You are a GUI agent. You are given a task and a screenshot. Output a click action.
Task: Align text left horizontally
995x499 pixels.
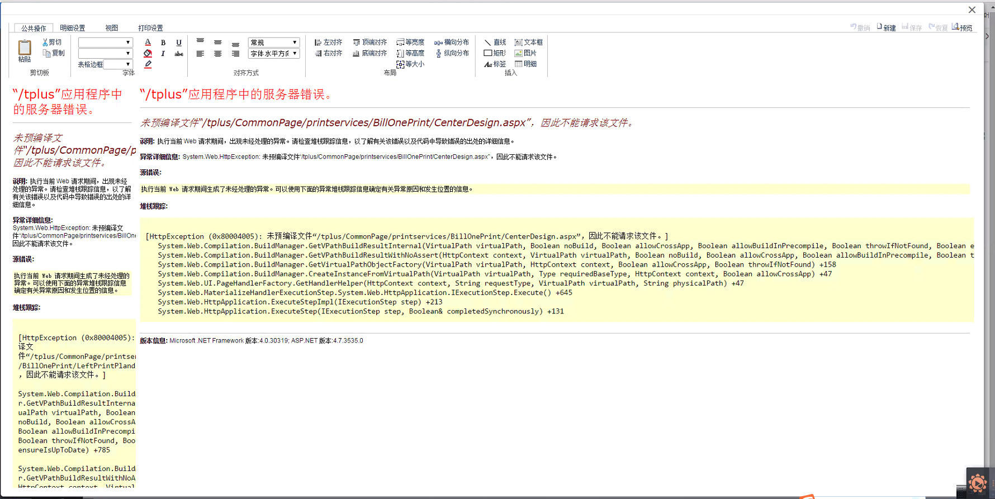tap(200, 54)
